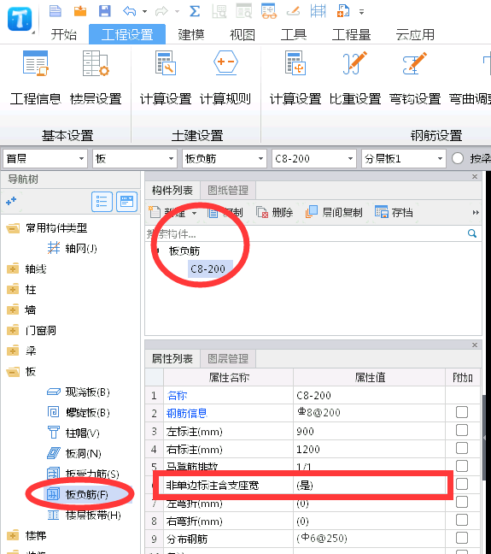Show more component list toolbar items
This screenshot has height=554, width=491.
[x=476, y=212]
